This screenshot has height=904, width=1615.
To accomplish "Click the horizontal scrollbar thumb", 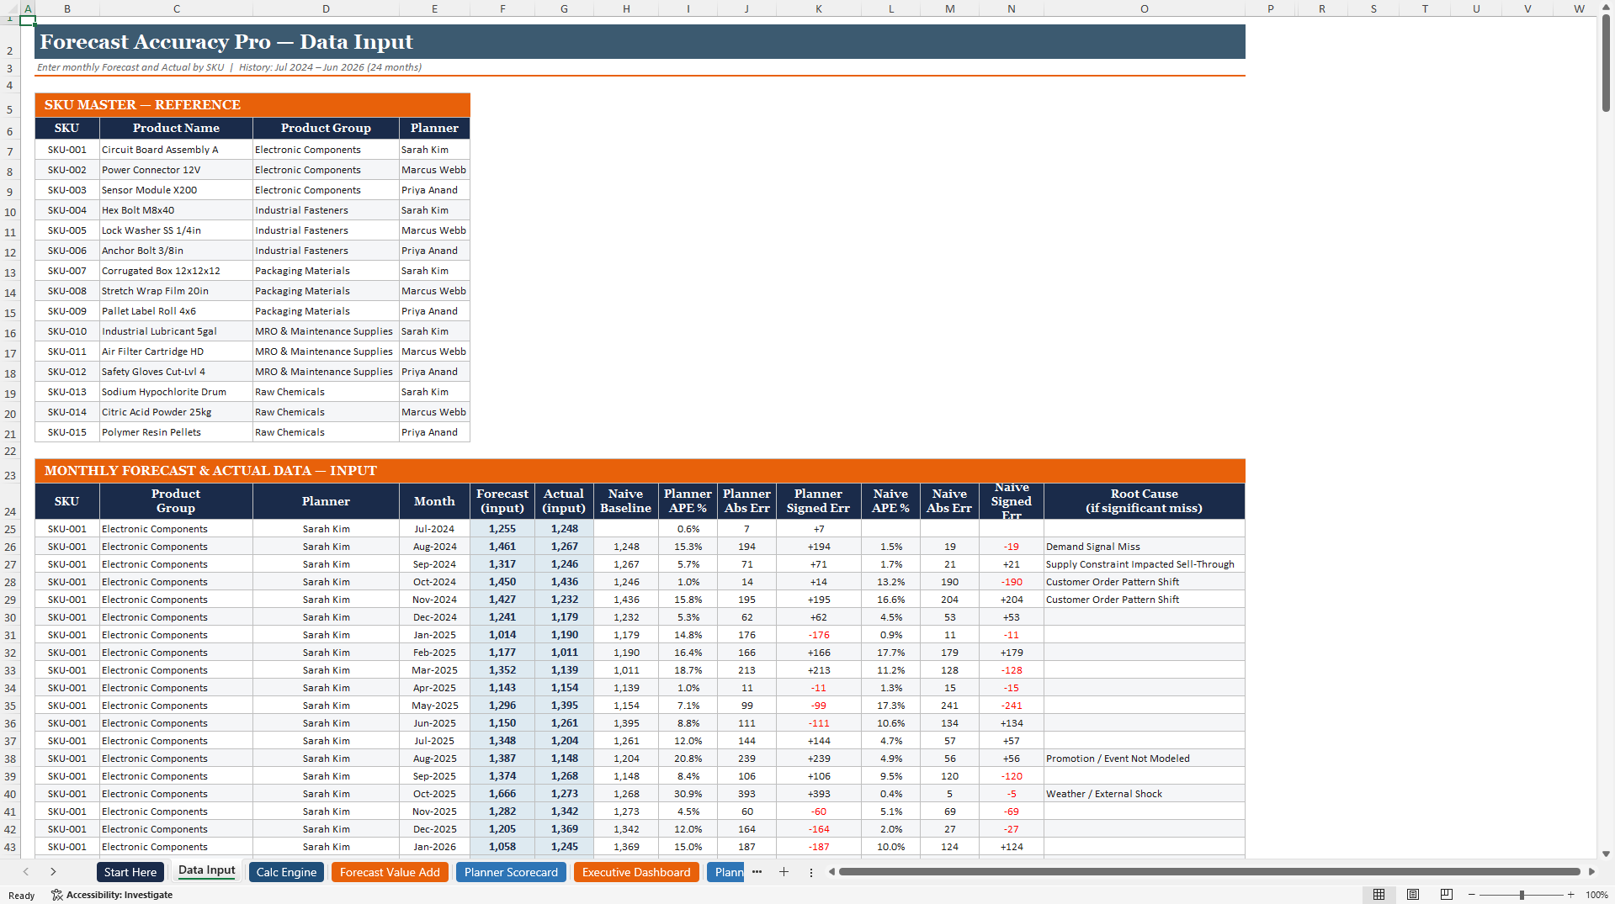I will click(x=1209, y=872).
